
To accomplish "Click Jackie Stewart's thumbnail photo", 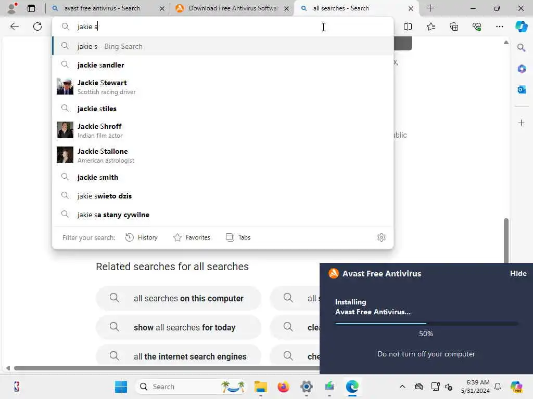I will pyautogui.click(x=65, y=87).
